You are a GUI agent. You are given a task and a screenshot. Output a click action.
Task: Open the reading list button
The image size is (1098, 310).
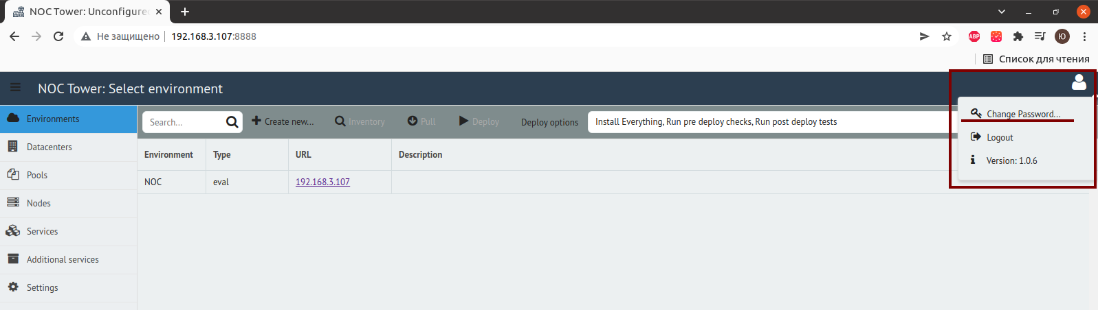coord(1036,59)
